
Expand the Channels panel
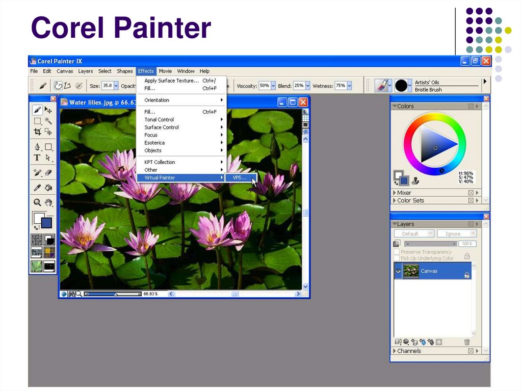pos(394,351)
